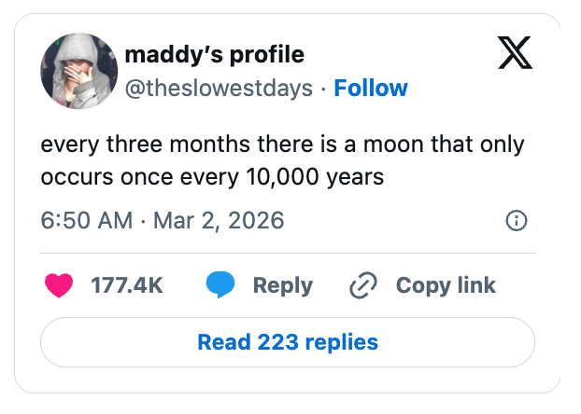Click the chain link copy icon
The height and width of the screenshot is (414, 581).
point(362,285)
